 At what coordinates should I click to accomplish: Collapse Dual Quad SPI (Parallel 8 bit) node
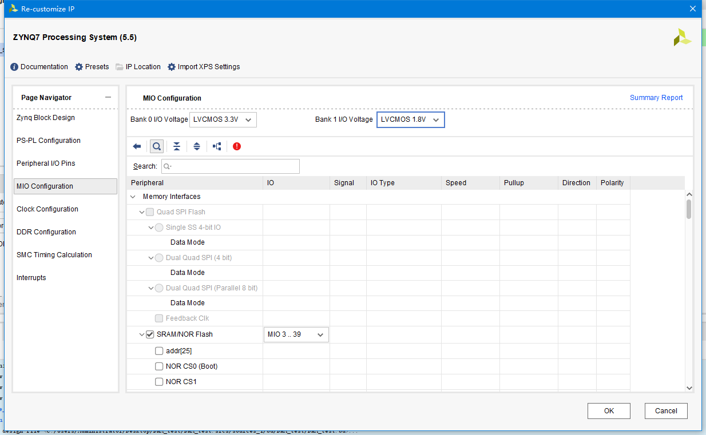(x=151, y=288)
